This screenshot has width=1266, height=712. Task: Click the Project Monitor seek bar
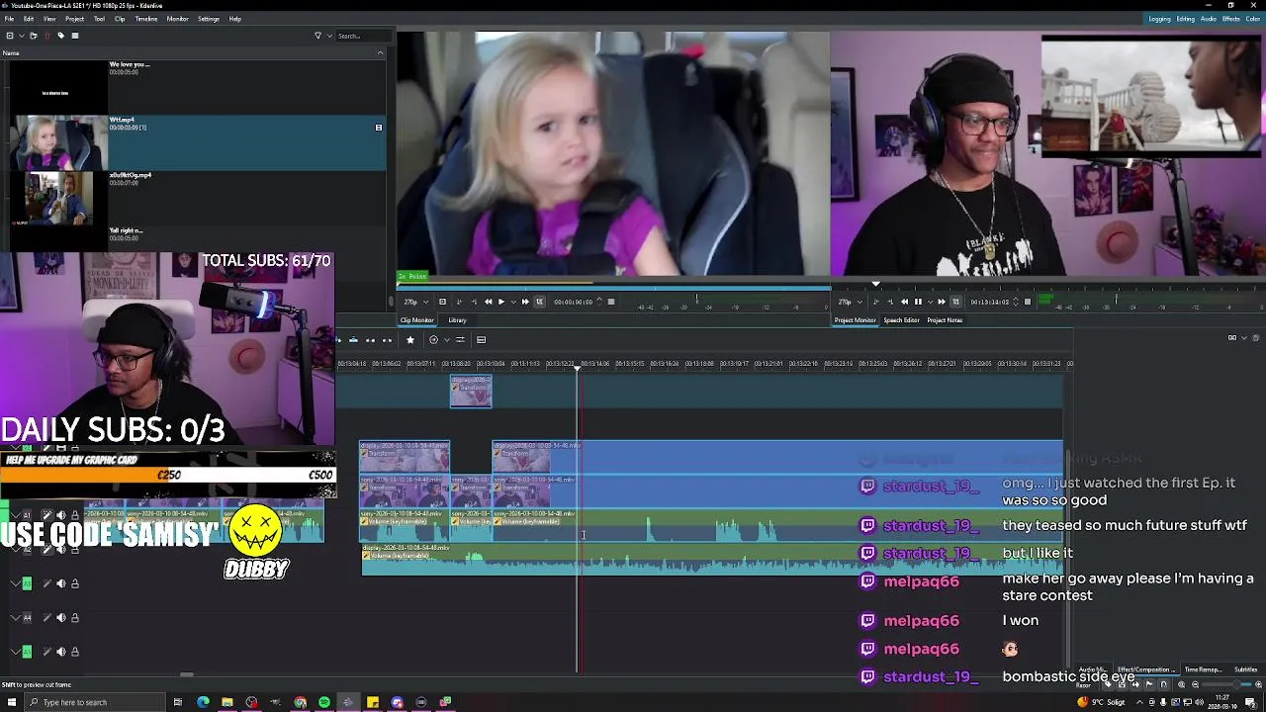pos(1048,288)
